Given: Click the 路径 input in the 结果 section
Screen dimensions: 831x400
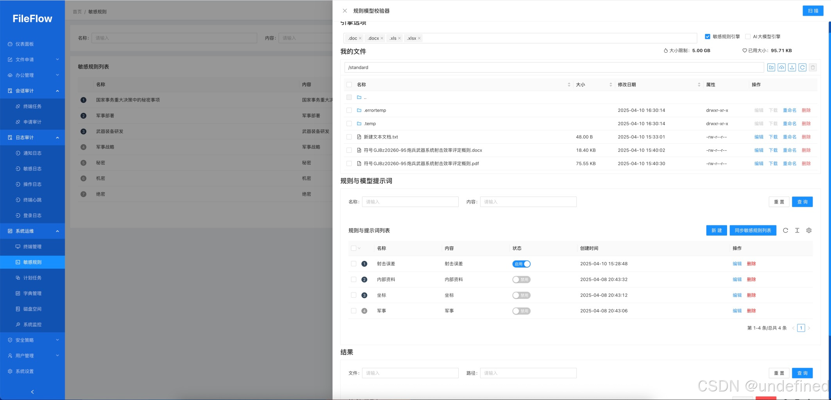Looking at the screenshot, I should [x=528, y=373].
